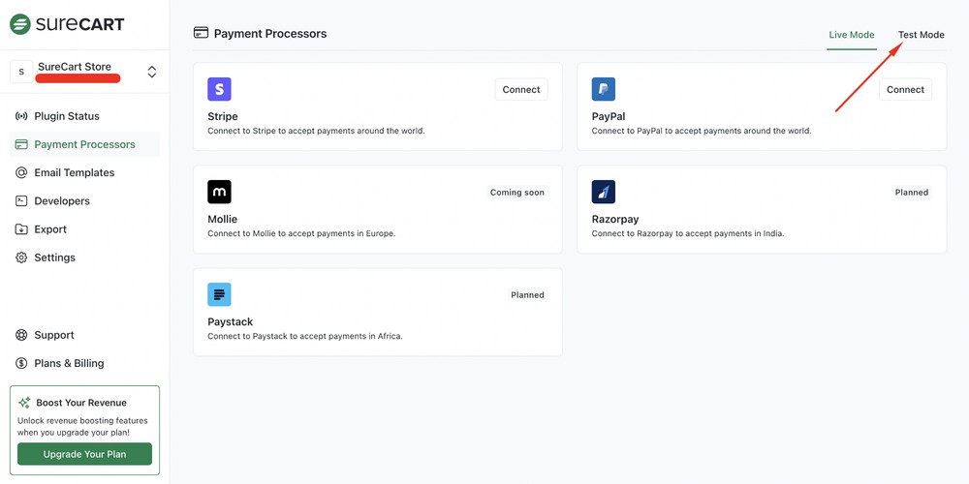Click the PayPal logo icon
Screen dimensions: 969x484
[603, 89]
